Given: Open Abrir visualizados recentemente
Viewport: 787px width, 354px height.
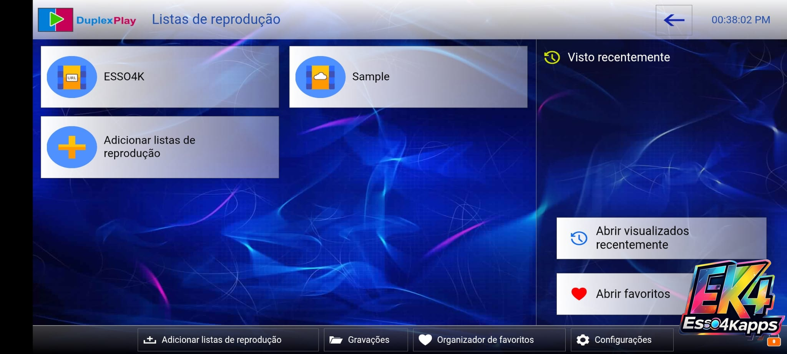Looking at the screenshot, I should point(661,238).
